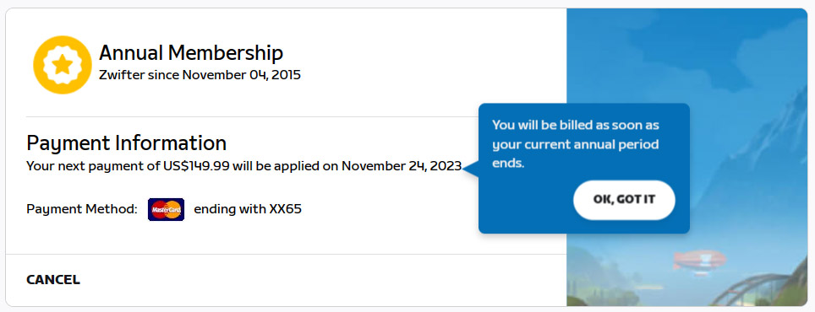Click the red blimp in the artwork
The width and height of the screenshot is (815, 312).
700,260
